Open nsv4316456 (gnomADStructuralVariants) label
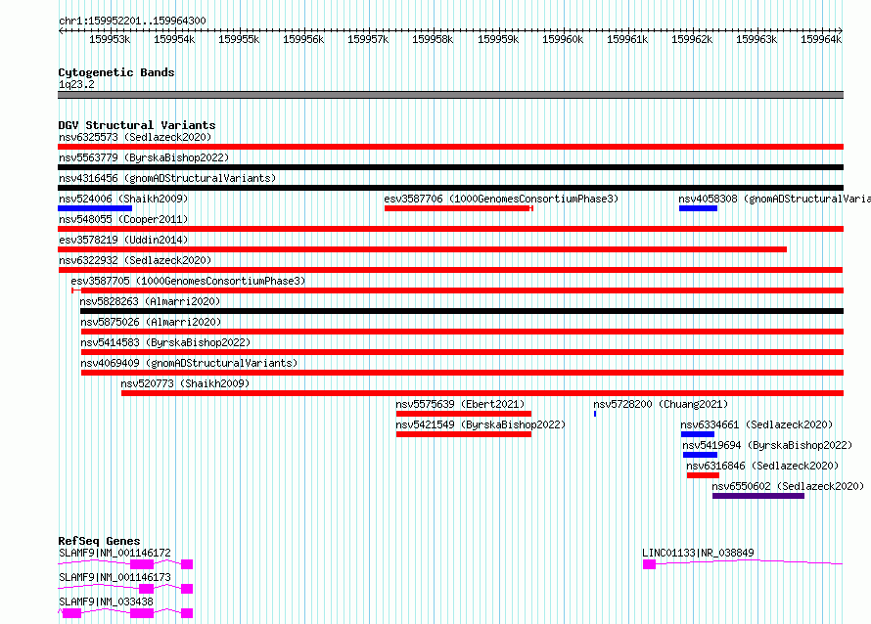 pyautogui.click(x=167, y=178)
